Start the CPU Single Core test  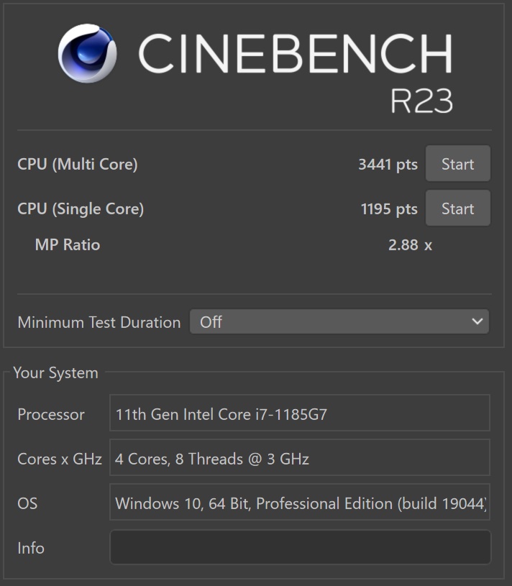click(x=458, y=209)
